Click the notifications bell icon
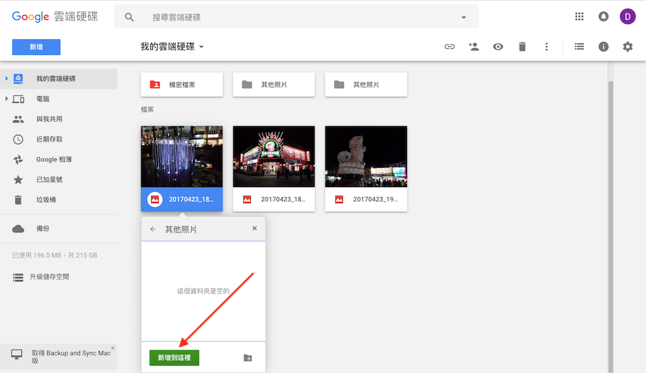Viewport: 646px width, 373px height. 603,17
